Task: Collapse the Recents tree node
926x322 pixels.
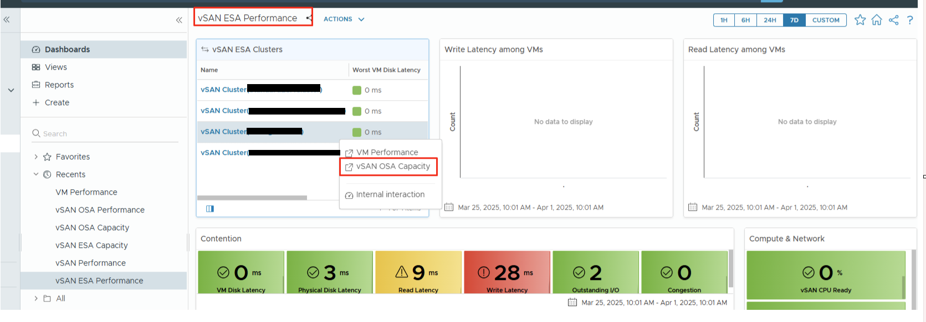Action: [x=36, y=174]
